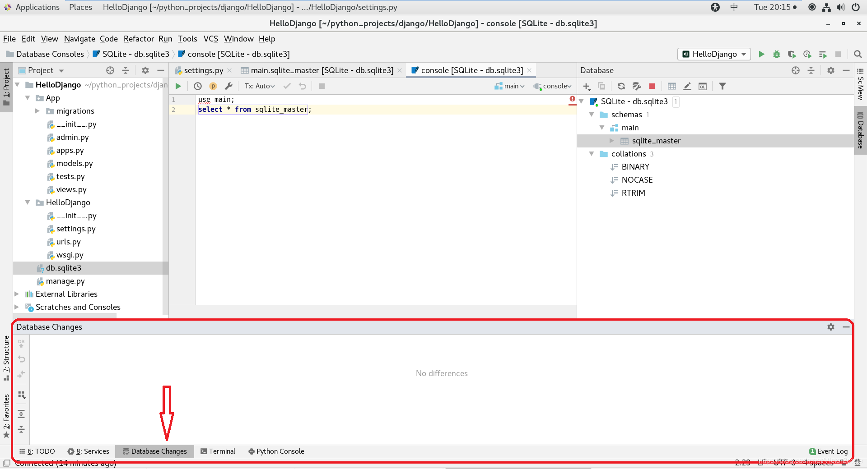
Task: Collapse all in the Project panel
Action: 126,70
